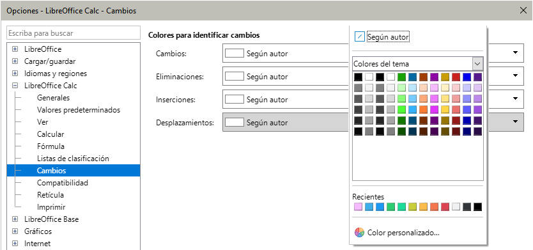Pick the yellow-green swatch in Recientes

click(x=412, y=207)
